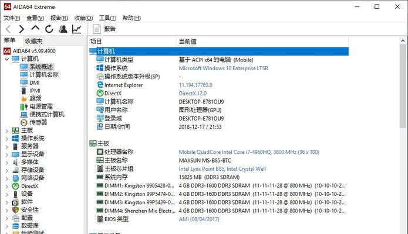Select 便携式计算机 tree item
Image resolution: width=408 pixels, height=234 pixels.
46,115
